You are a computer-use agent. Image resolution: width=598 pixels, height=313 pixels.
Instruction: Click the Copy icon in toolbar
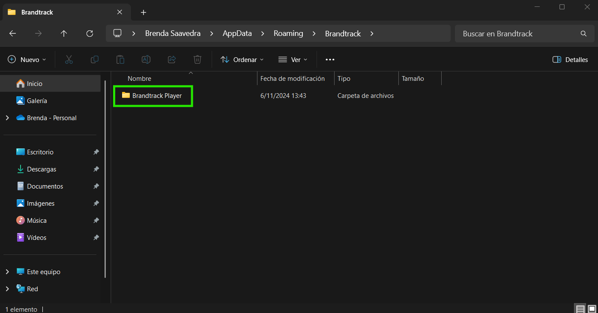95,59
